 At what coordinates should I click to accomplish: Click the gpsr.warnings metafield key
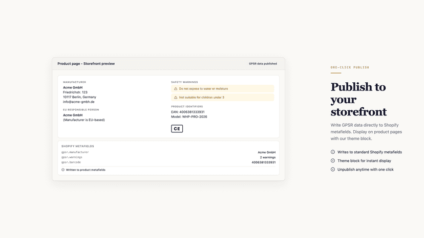pyautogui.click(x=72, y=157)
